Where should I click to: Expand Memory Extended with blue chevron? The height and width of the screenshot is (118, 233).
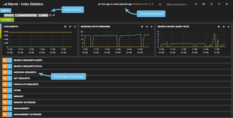(10, 102)
